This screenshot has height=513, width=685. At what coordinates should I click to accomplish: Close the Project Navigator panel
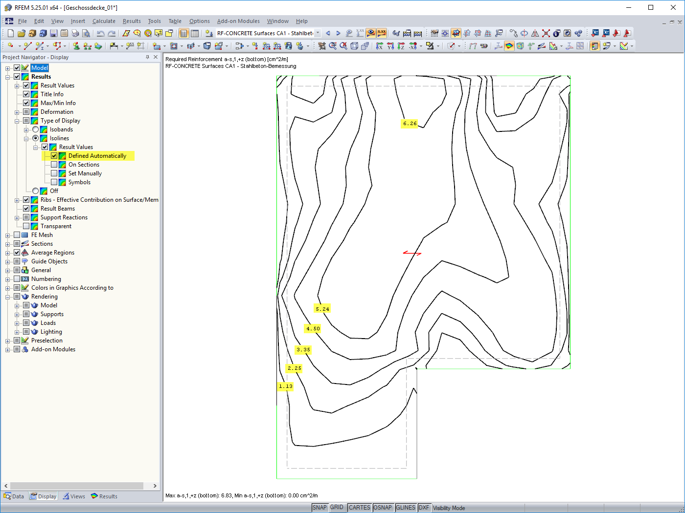tap(156, 57)
